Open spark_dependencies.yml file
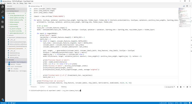192x104 pixels. coord(17,33)
